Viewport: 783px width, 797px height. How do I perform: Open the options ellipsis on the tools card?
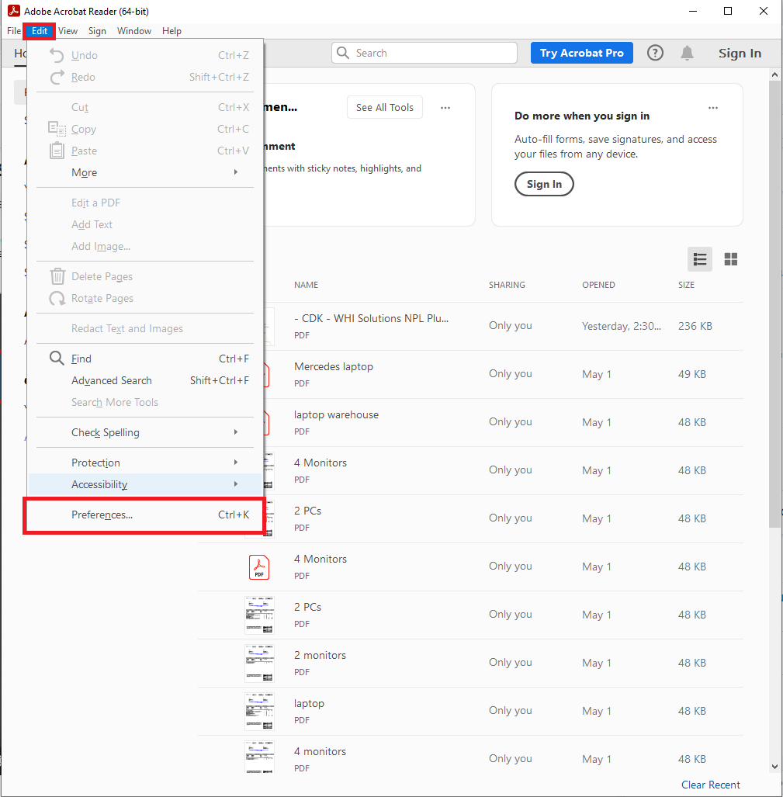coord(445,108)
